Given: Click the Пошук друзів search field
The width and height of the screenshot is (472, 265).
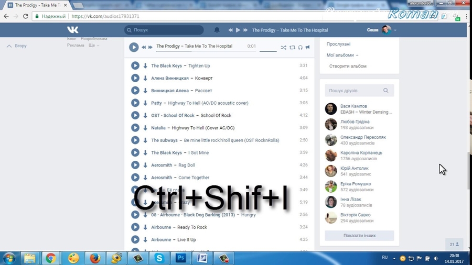Looking at the screenshot, I should point(354,91).
